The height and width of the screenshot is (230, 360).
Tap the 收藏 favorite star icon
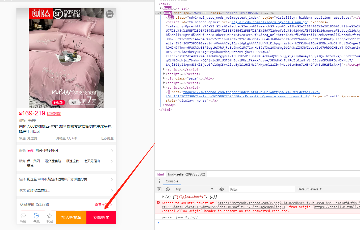[50, 218]
